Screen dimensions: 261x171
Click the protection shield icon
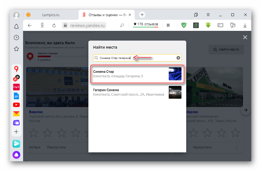[184, 25]
